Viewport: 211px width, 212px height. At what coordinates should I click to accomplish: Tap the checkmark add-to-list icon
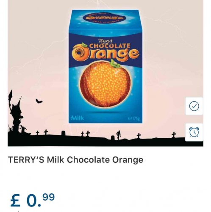(194, 106)
